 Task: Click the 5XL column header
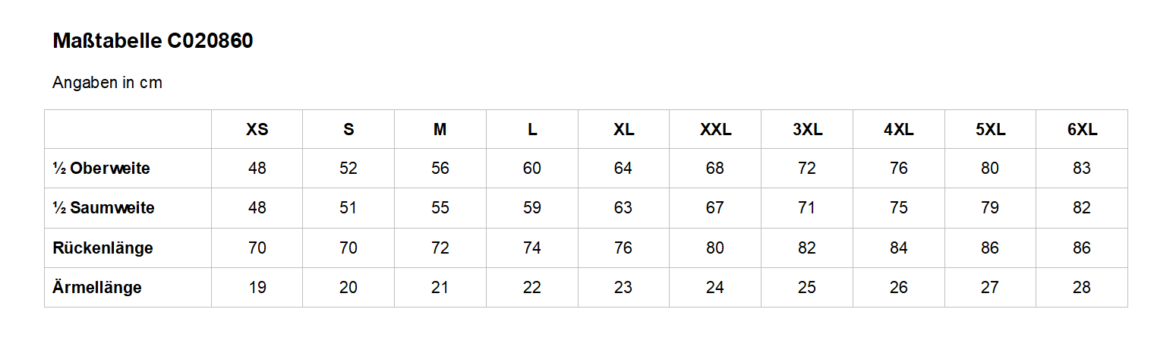point(990,130)
